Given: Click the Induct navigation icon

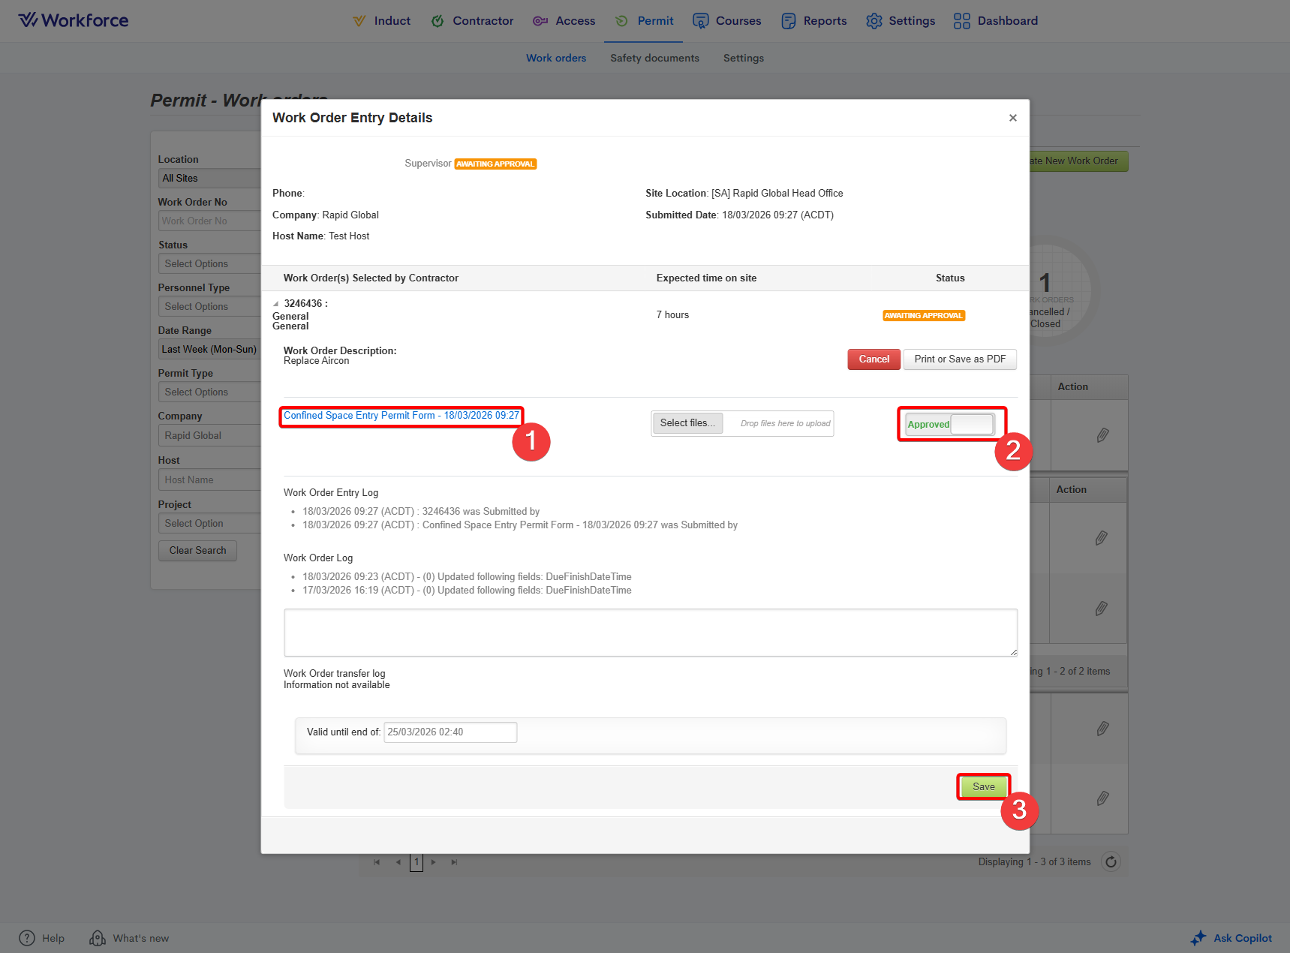Looking at the screenshot, I should [x=359, y=21].
